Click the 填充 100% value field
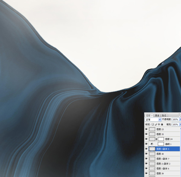Viewport: 181px width, 177px height. tap(176, 124)
